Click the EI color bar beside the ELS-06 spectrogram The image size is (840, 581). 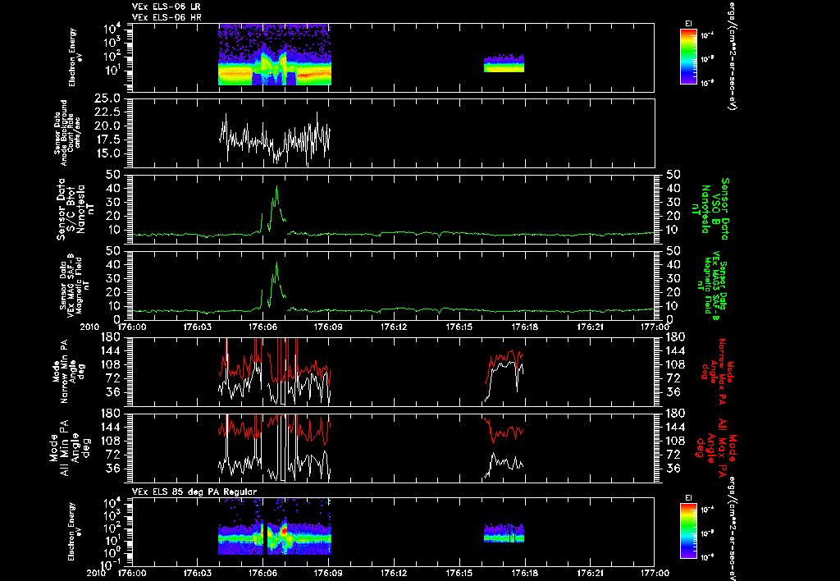tap(688, 57)
